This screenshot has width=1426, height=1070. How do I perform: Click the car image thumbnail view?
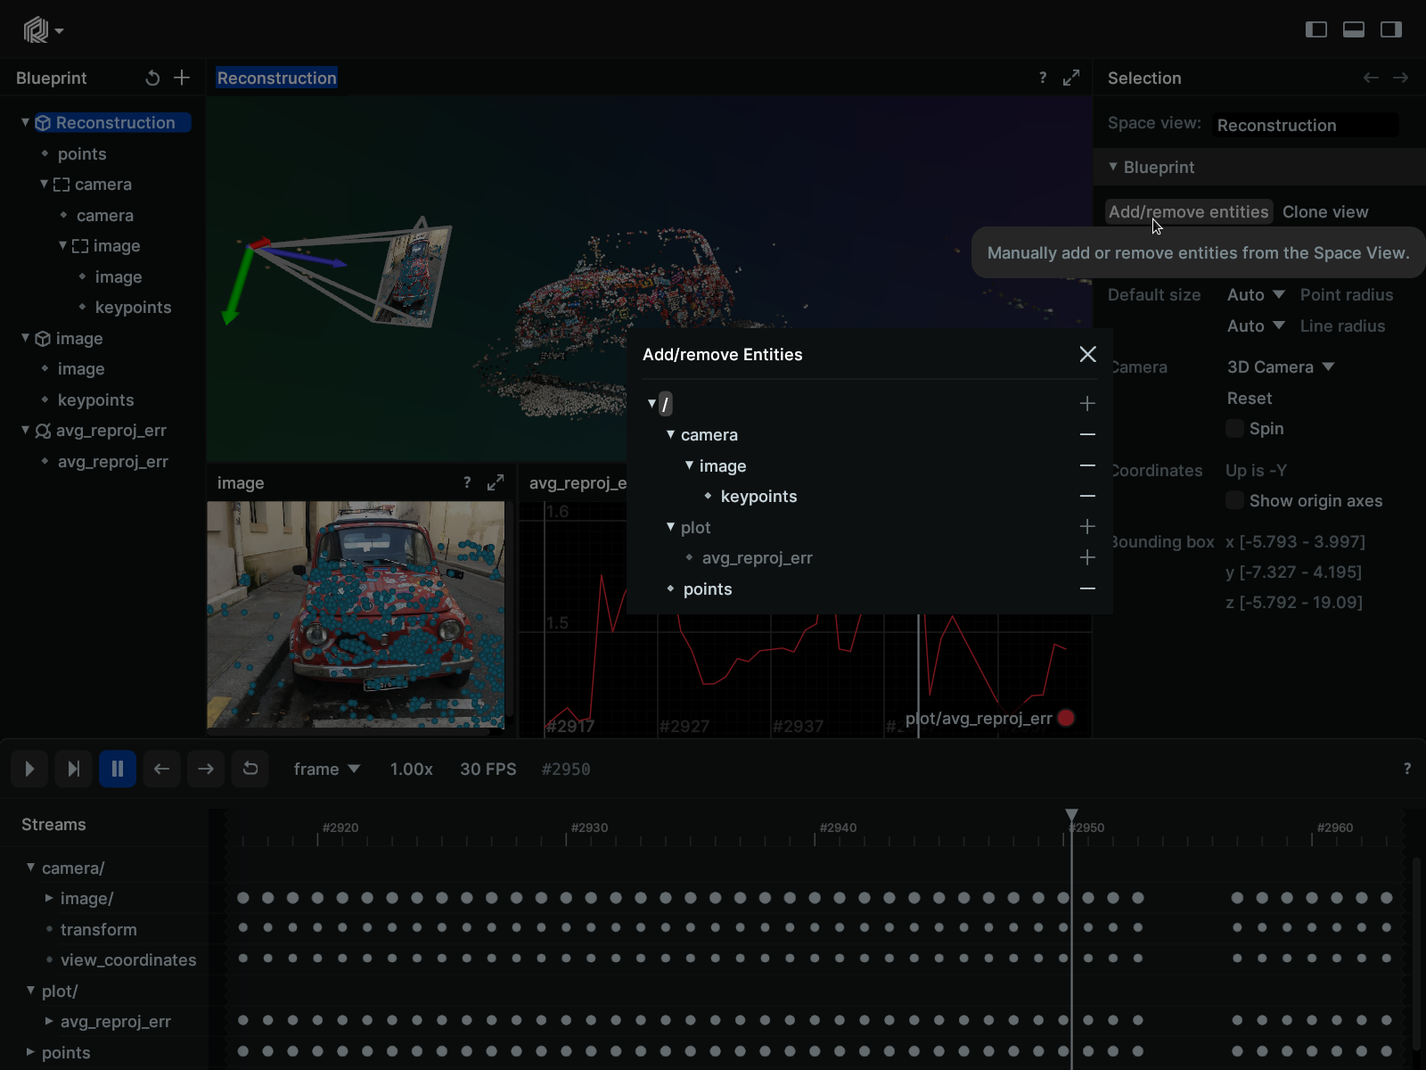click(356, 614)
